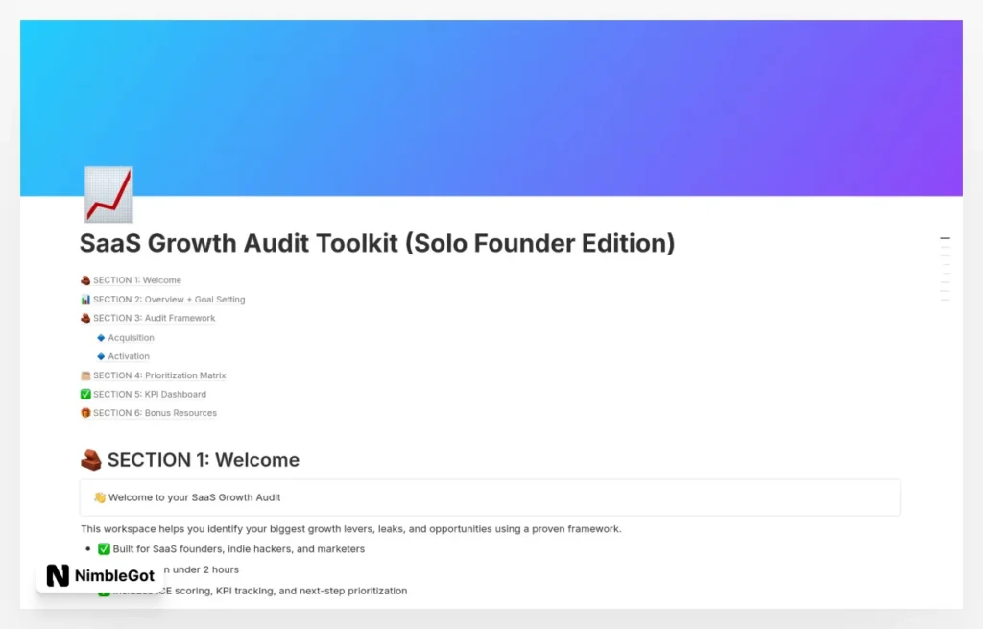
Task: Jump to SECTION 2: Overview + Goal Setting
Action: 169,300
